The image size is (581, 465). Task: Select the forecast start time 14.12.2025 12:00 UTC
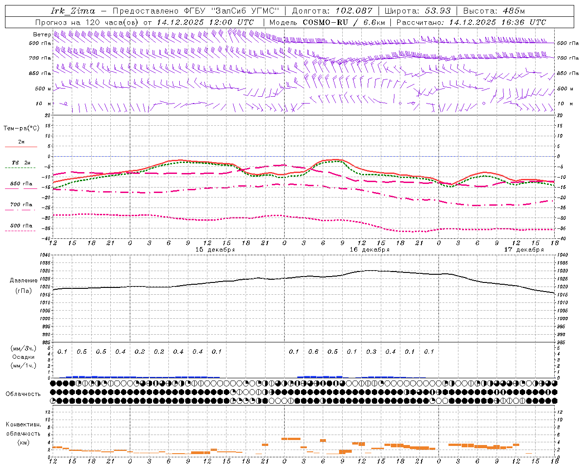tap(205, 22)
